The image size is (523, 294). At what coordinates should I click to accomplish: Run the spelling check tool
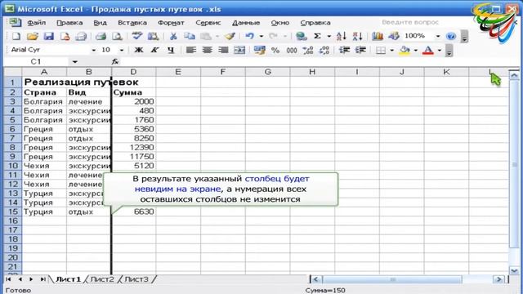coord(136,36)
